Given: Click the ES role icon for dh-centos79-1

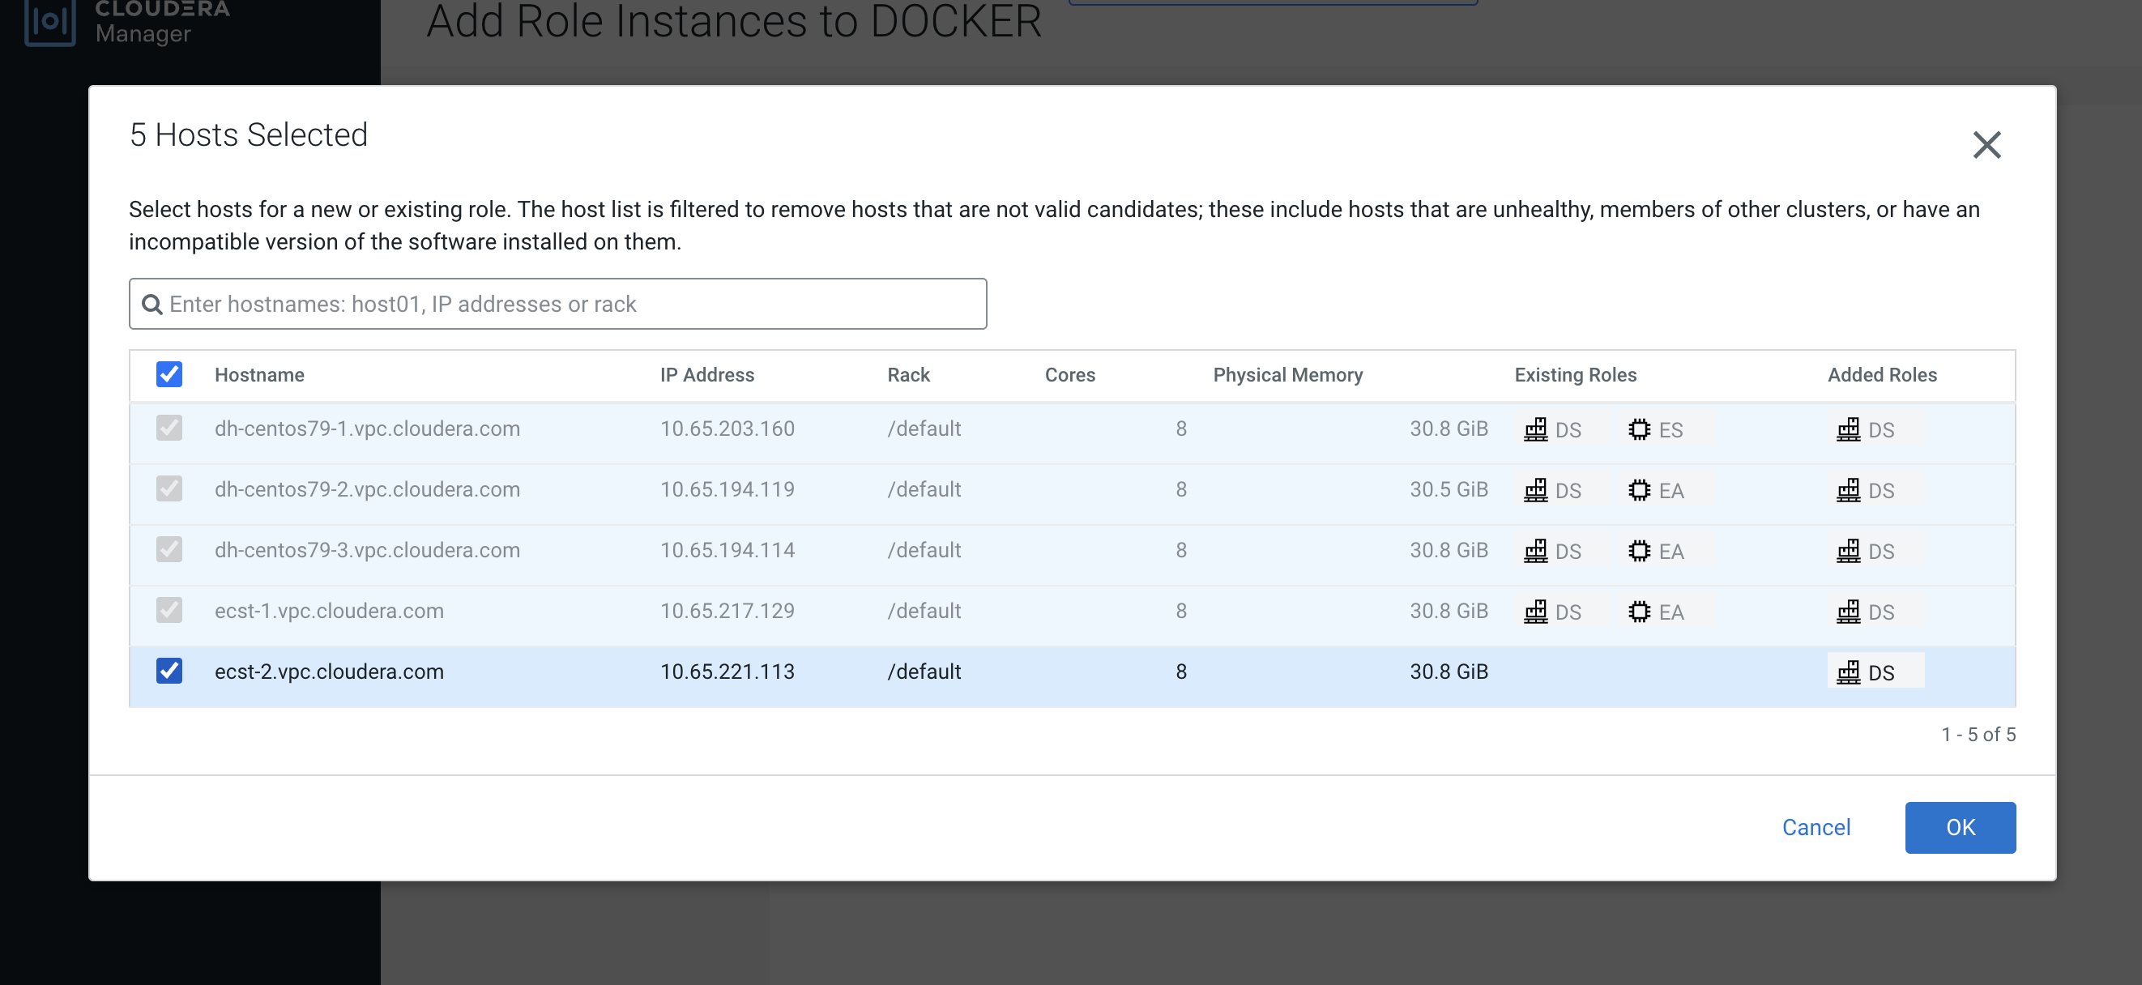Looking at the screenshot, I should [x=1639, y=429].
